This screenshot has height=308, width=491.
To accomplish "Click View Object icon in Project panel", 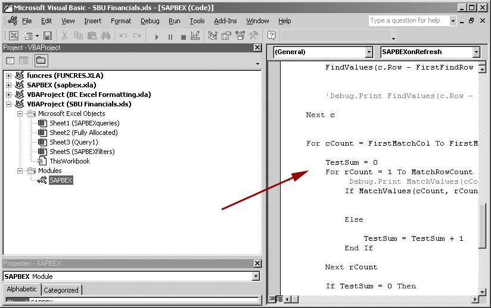I will [x=23, y=61].
